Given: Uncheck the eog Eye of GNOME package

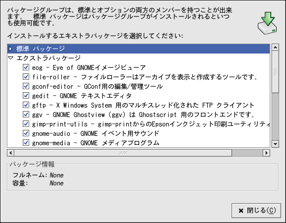Looking at the screenshot, I should point(26,67).
